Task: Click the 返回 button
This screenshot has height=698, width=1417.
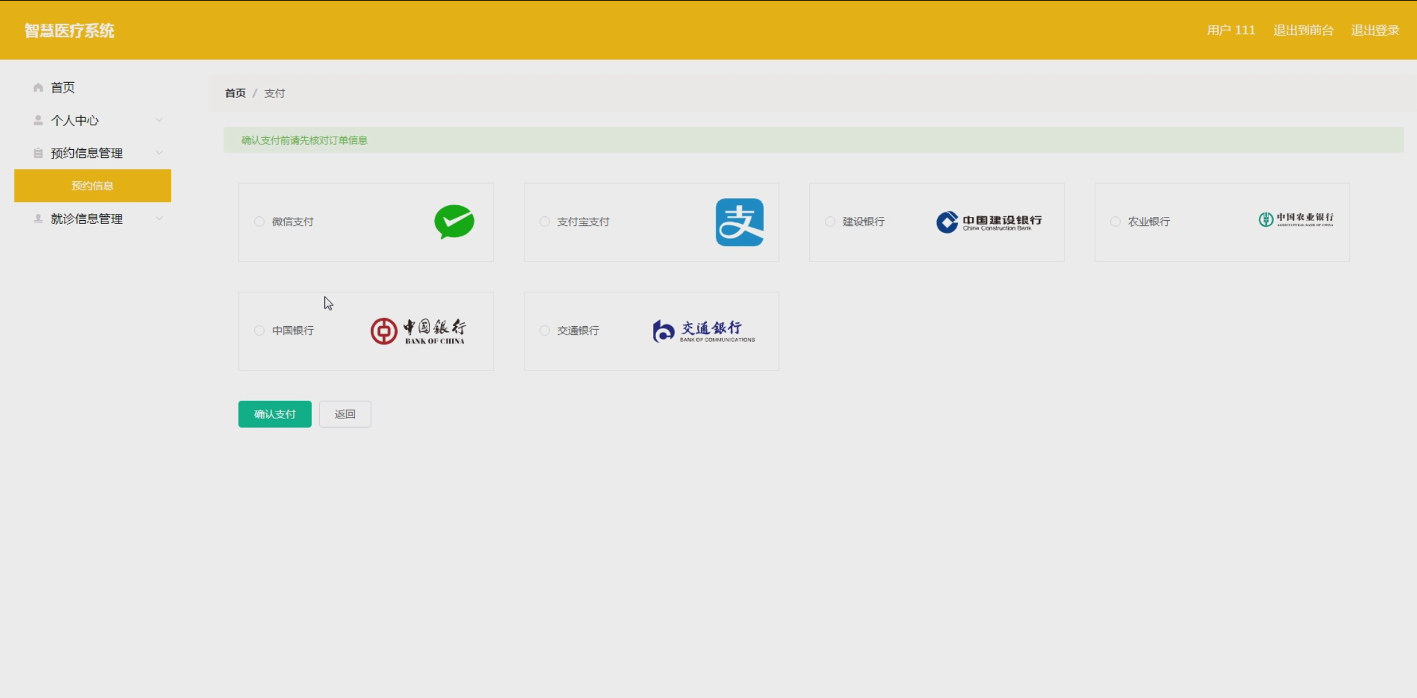Action: pyautogui.click(x=345, y=414)
